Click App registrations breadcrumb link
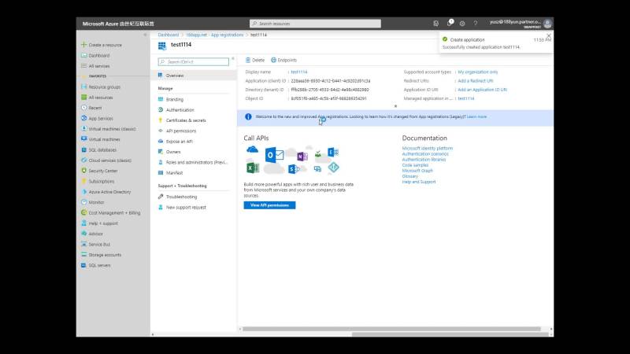The width and height of the screenshot is (630, 354). click(x=214, y=35)
